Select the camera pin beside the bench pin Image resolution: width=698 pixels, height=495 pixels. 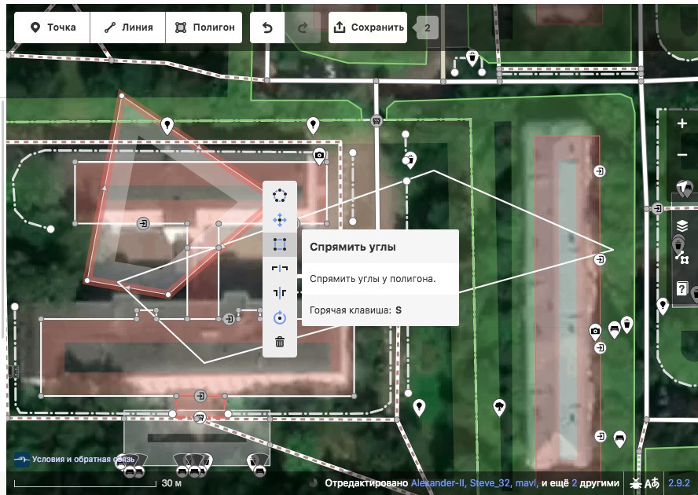click(595, 332)
